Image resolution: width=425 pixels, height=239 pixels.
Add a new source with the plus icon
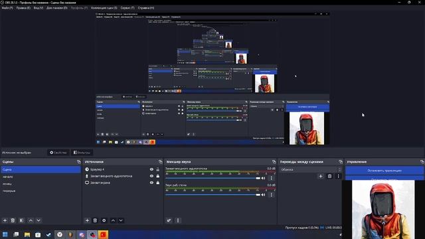87,220
